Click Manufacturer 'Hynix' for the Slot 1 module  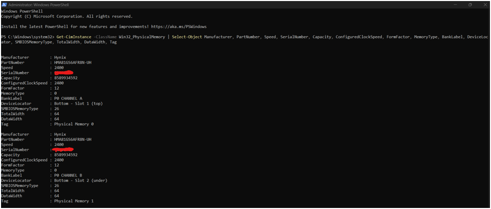pos(60,58)
